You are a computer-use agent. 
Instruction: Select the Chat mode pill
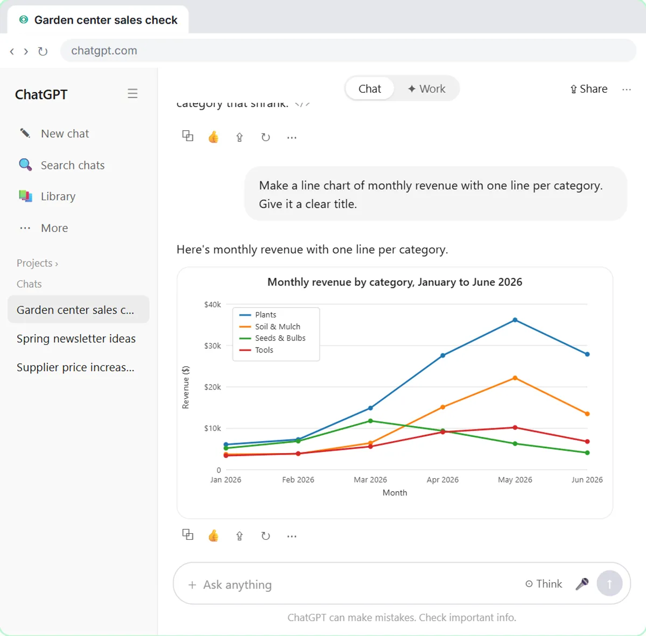tap(370, 89)
